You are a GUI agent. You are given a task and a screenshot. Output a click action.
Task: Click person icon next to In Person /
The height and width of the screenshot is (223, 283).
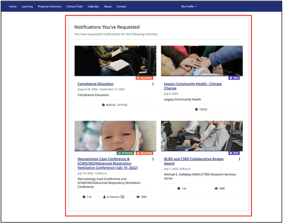pos(104,197)
